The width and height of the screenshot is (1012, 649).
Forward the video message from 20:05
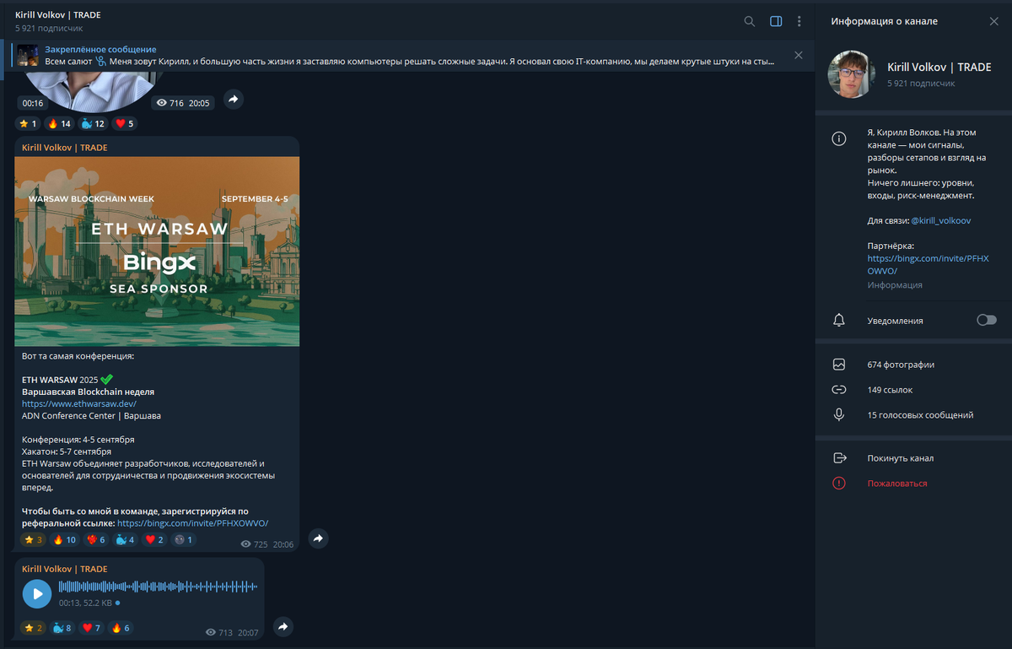click(234, 100)
